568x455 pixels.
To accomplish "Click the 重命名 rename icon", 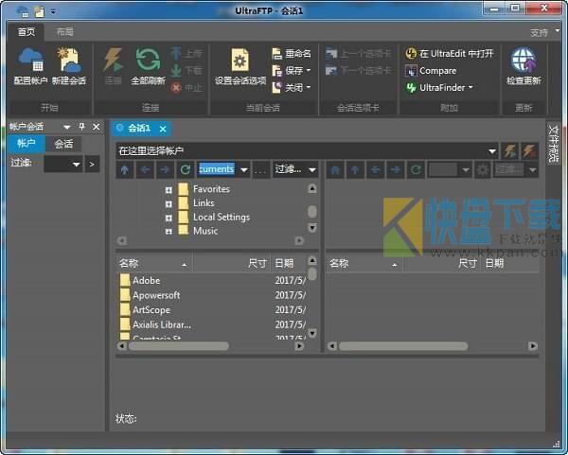I will coord(276,54).
